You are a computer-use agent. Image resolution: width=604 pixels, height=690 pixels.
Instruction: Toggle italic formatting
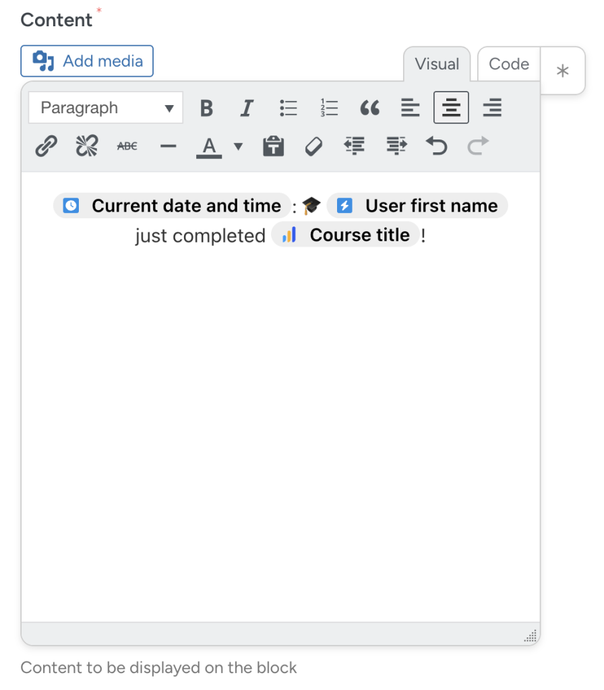247,107
